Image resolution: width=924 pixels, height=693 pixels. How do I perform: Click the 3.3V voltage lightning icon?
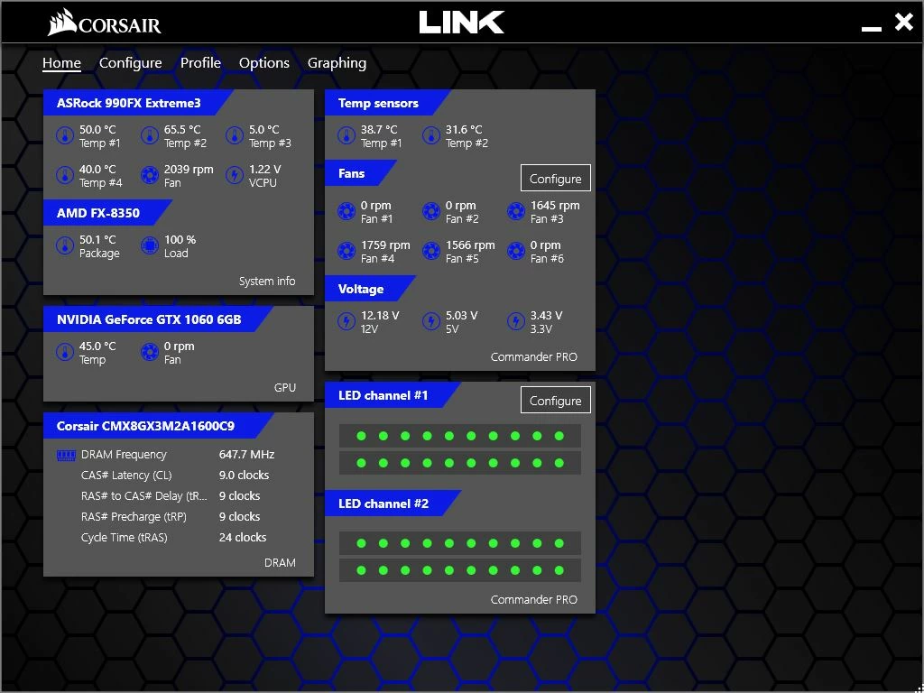[516, 322]
